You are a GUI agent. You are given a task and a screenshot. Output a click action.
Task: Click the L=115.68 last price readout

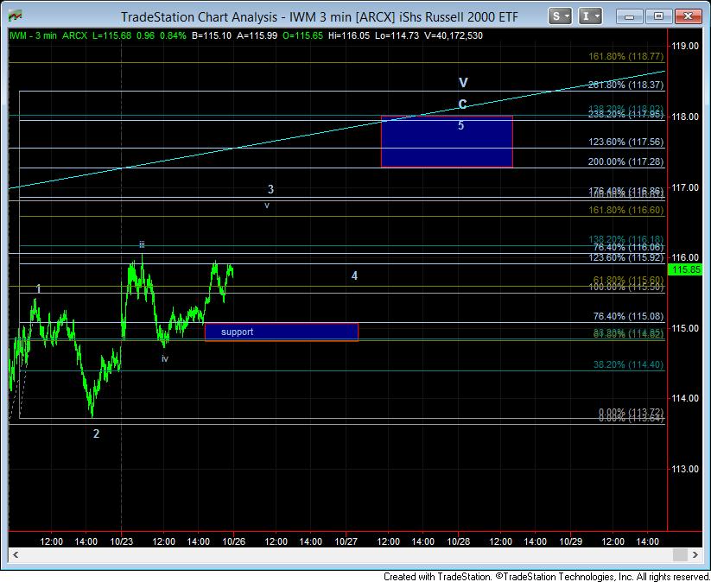coord(112,35)
